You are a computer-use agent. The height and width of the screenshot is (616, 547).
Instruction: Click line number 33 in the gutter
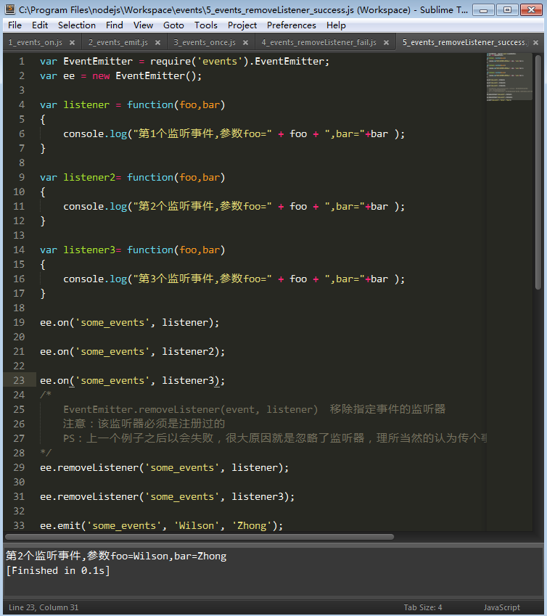pyautogui.click(x=19, y=525)
